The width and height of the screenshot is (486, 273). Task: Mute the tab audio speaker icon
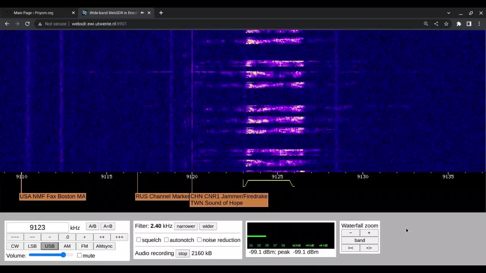(x=142, y=13)
